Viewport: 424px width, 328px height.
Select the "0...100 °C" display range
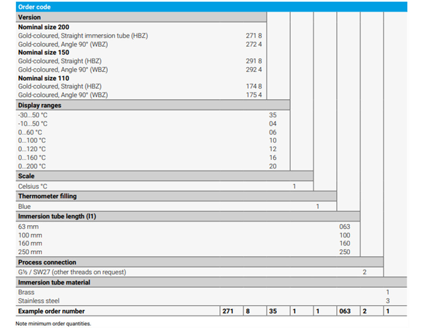[x=32, y=140]
